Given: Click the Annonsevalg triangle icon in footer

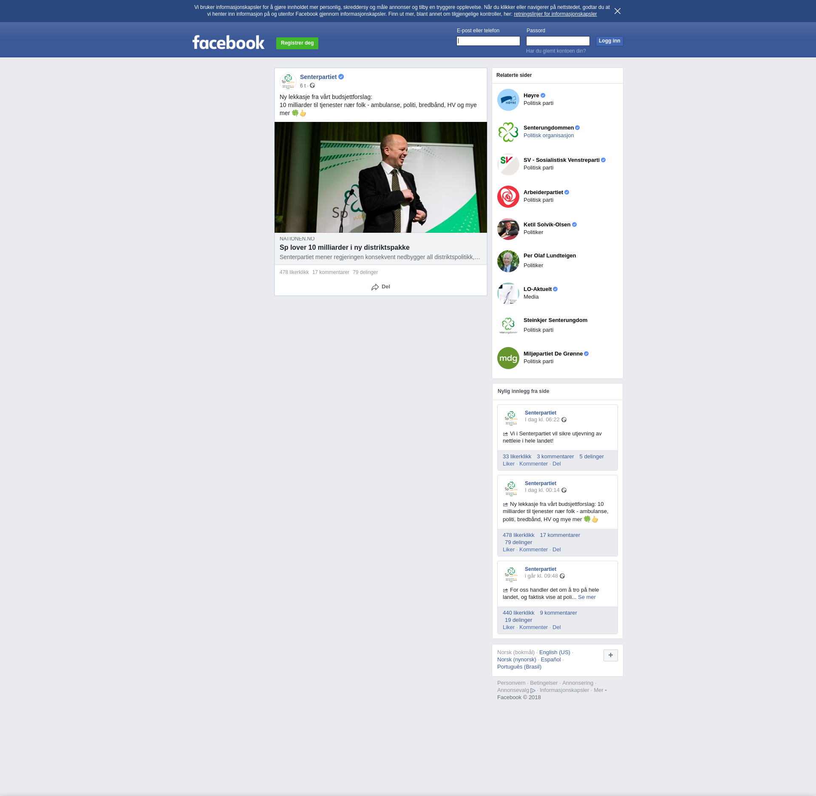Looking at the screenshot, I should [x=533, y=691].
